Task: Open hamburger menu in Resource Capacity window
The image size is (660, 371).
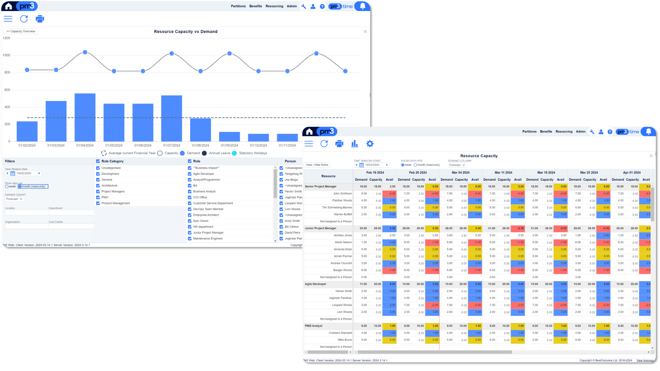Action: (309, 144)
